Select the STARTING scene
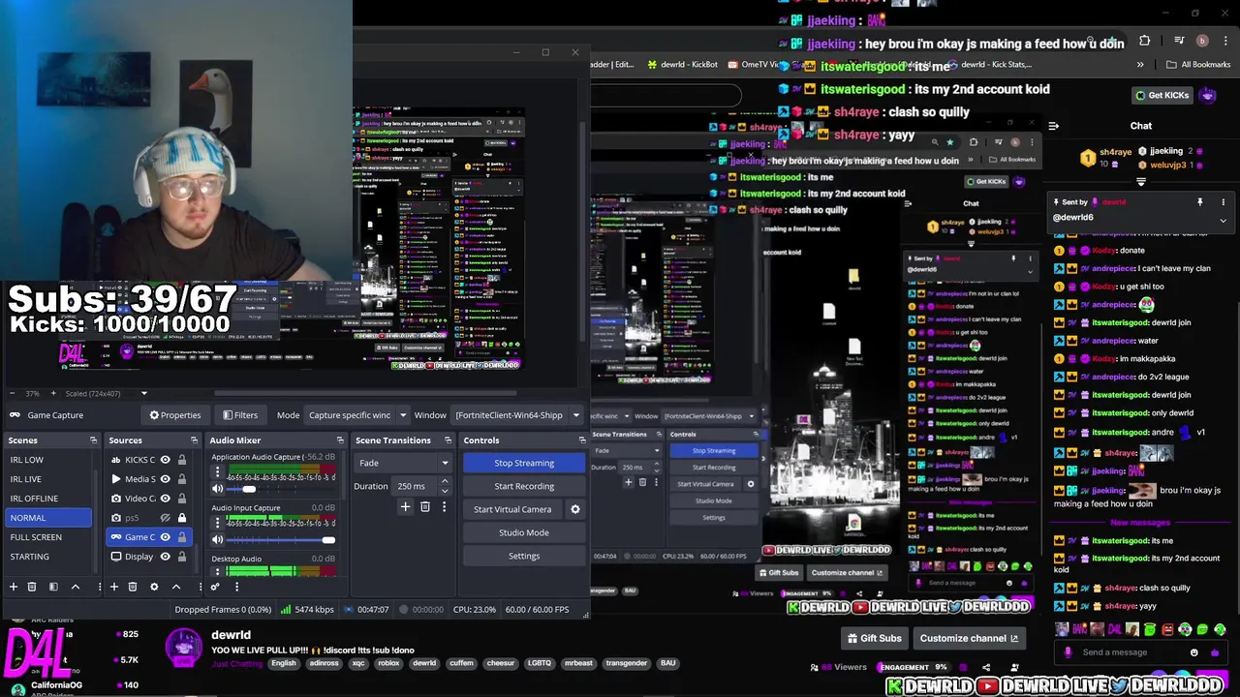This screenshot has width=1240, height=697. pos(47,557)
